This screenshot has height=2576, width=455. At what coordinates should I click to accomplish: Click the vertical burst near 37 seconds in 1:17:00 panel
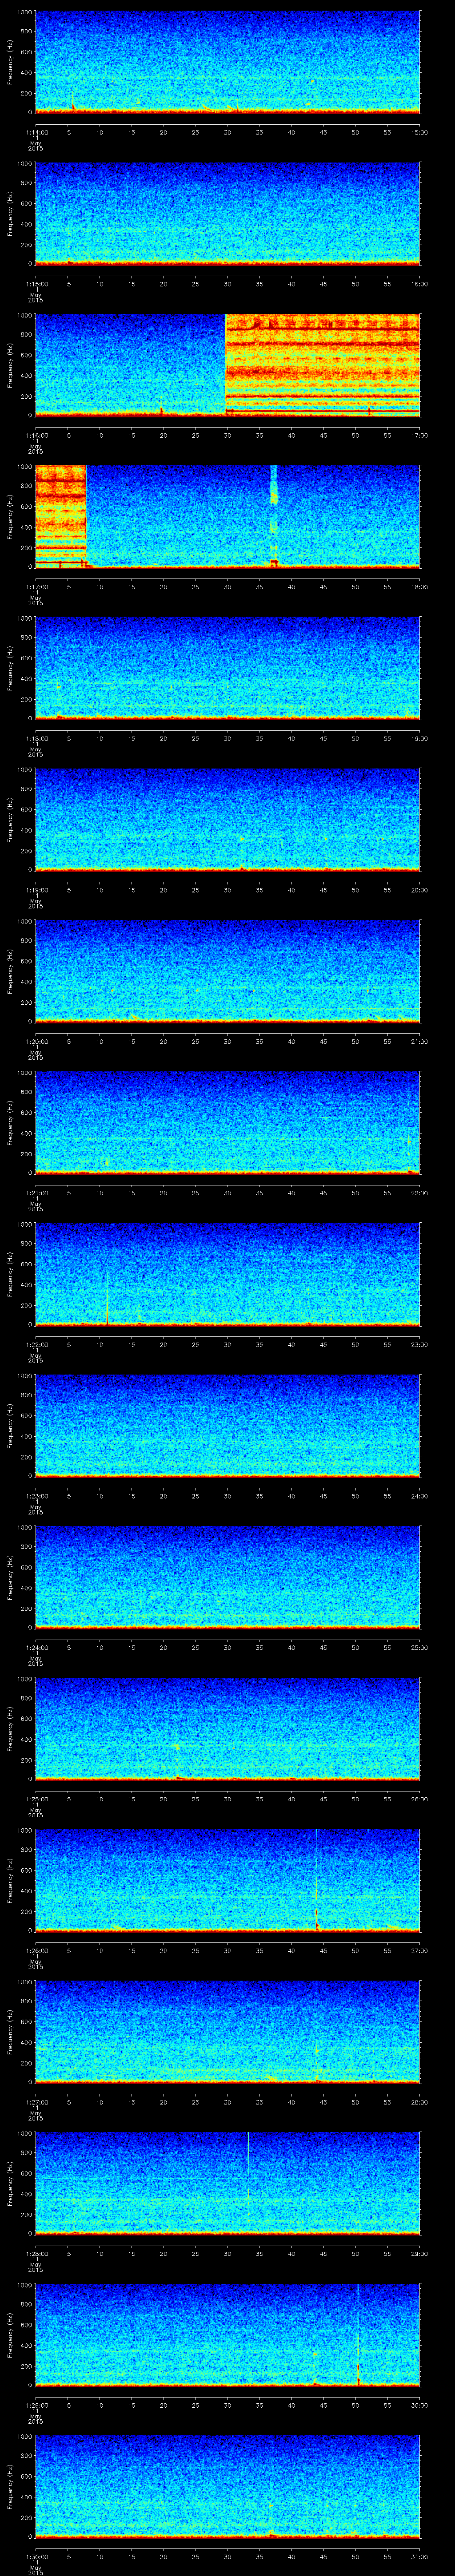tap(274, 517)
